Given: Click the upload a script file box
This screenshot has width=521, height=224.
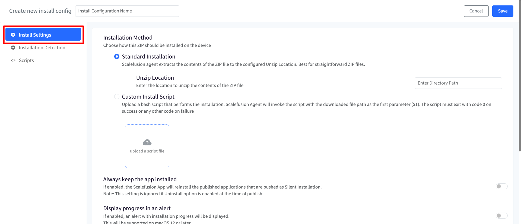Looking at the screenshot, I should 147,146.
